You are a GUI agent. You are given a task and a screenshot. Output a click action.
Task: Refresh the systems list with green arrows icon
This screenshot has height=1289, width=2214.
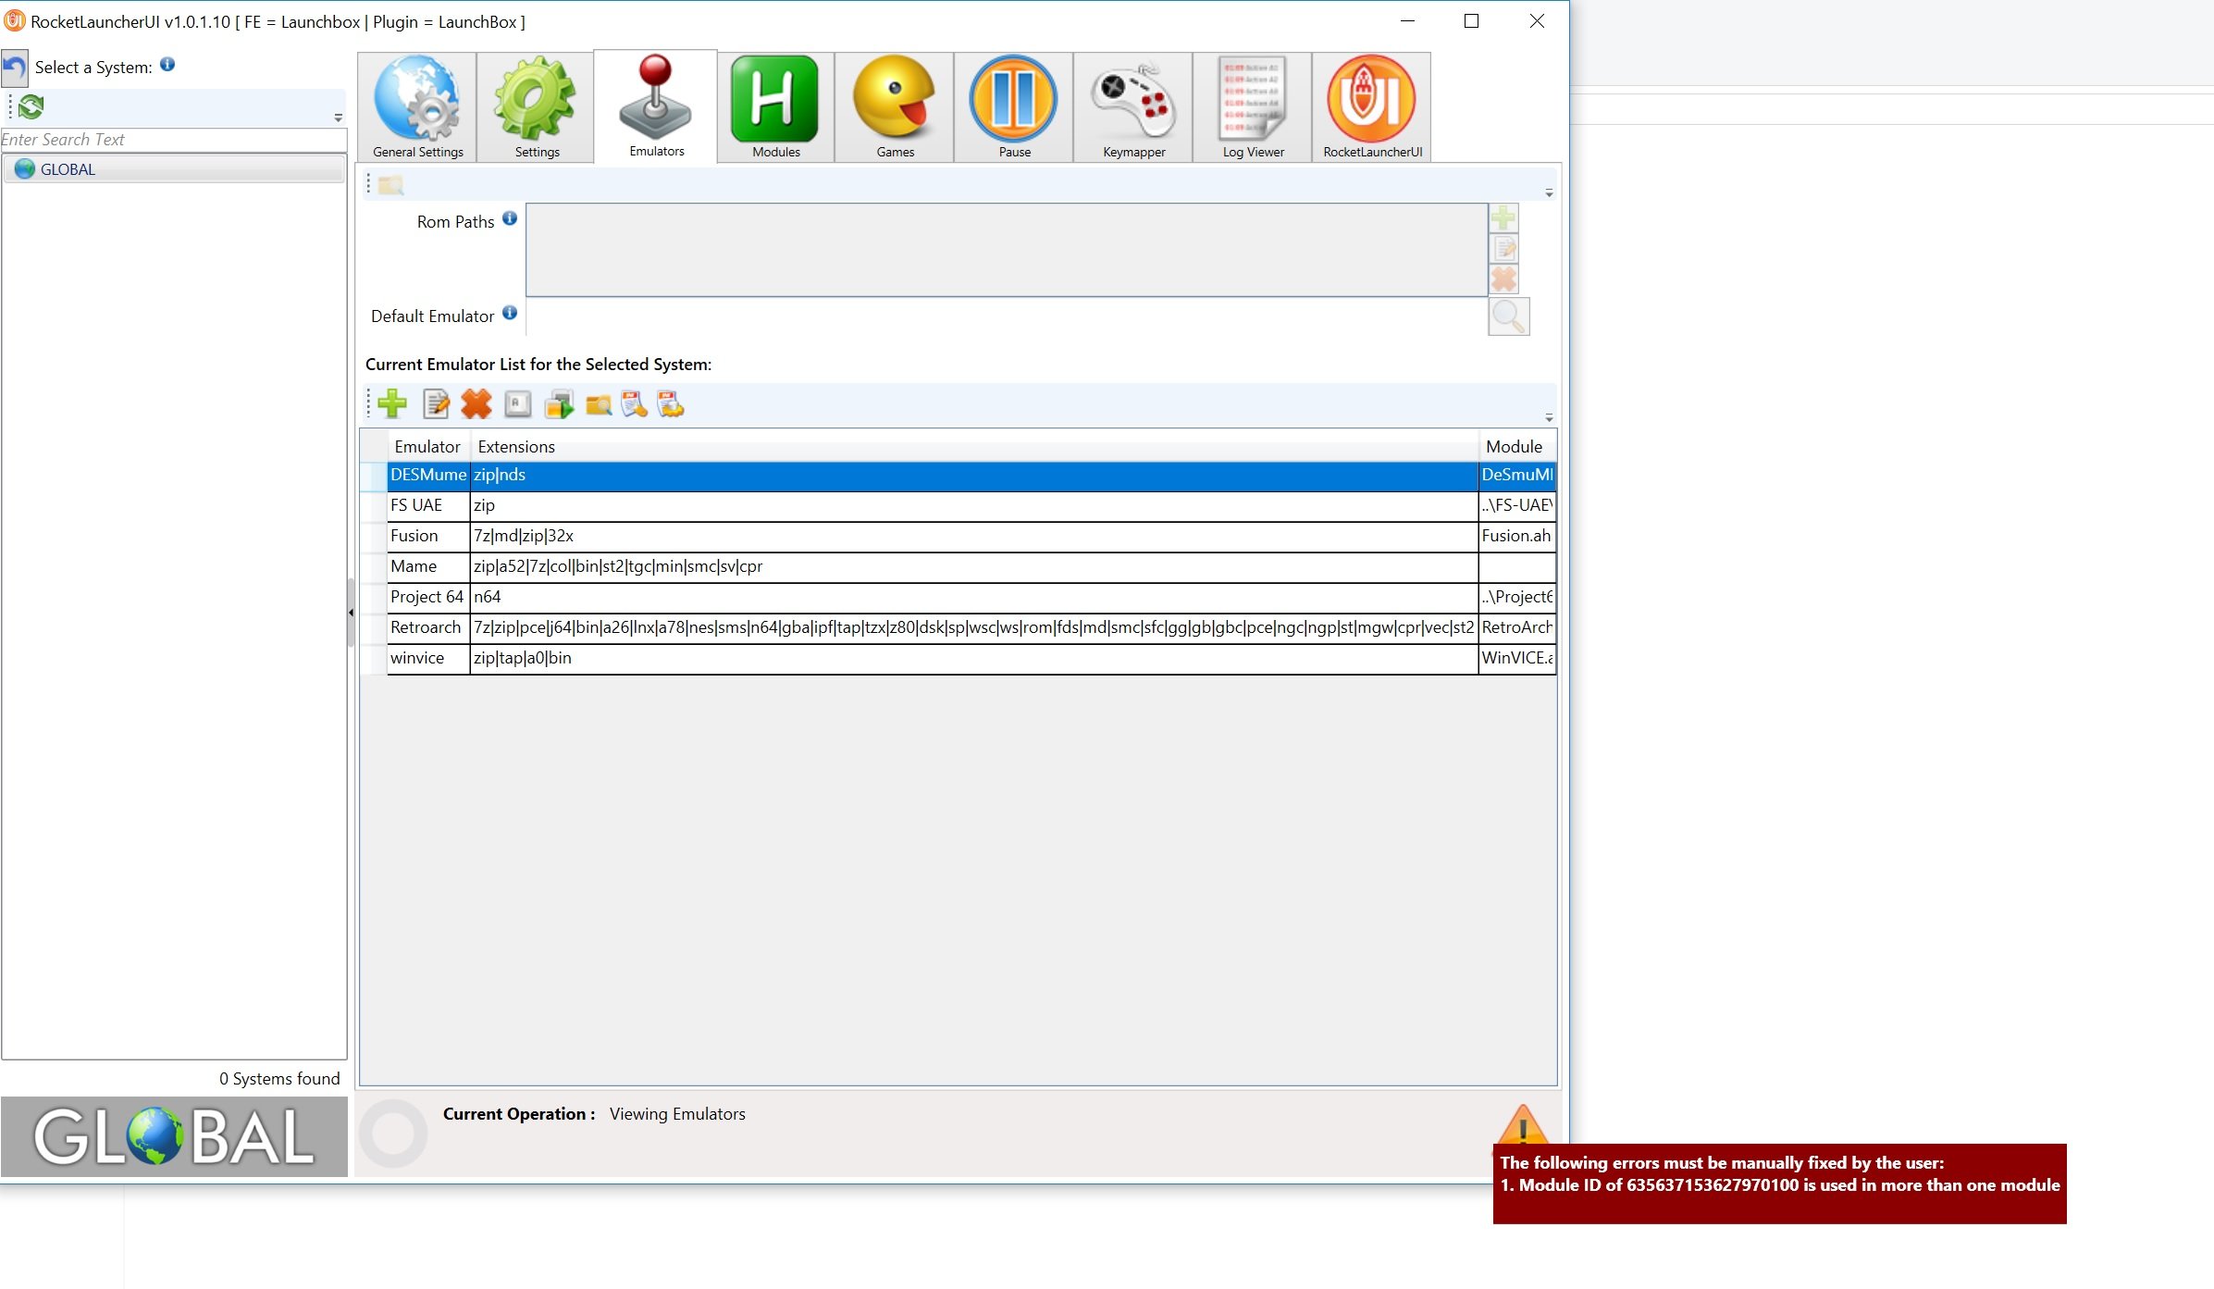[31, 107]
